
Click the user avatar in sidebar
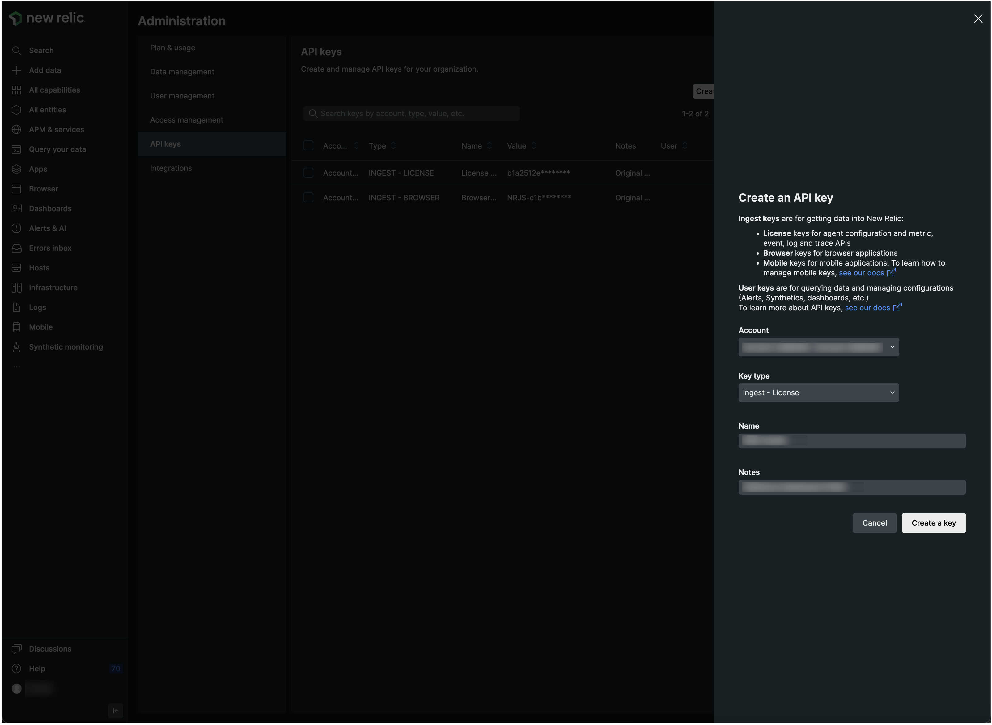click(17, 689)
